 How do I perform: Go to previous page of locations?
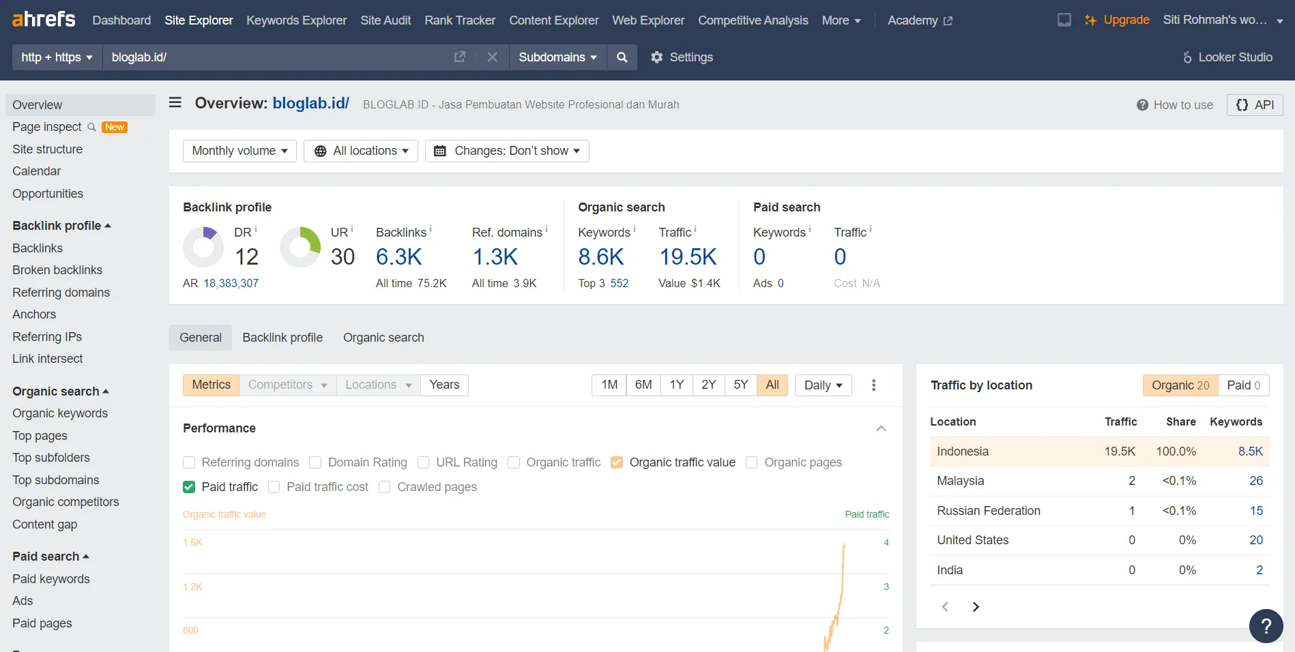945,607
